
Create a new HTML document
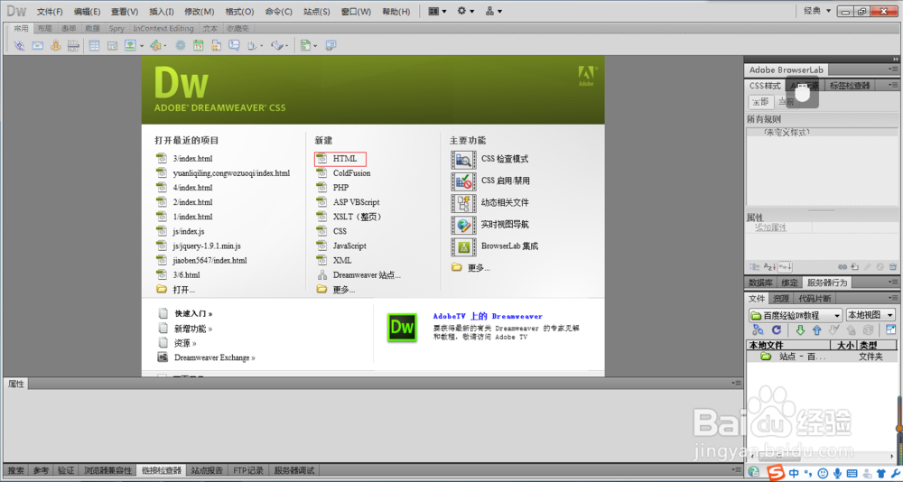coord(344,158)
